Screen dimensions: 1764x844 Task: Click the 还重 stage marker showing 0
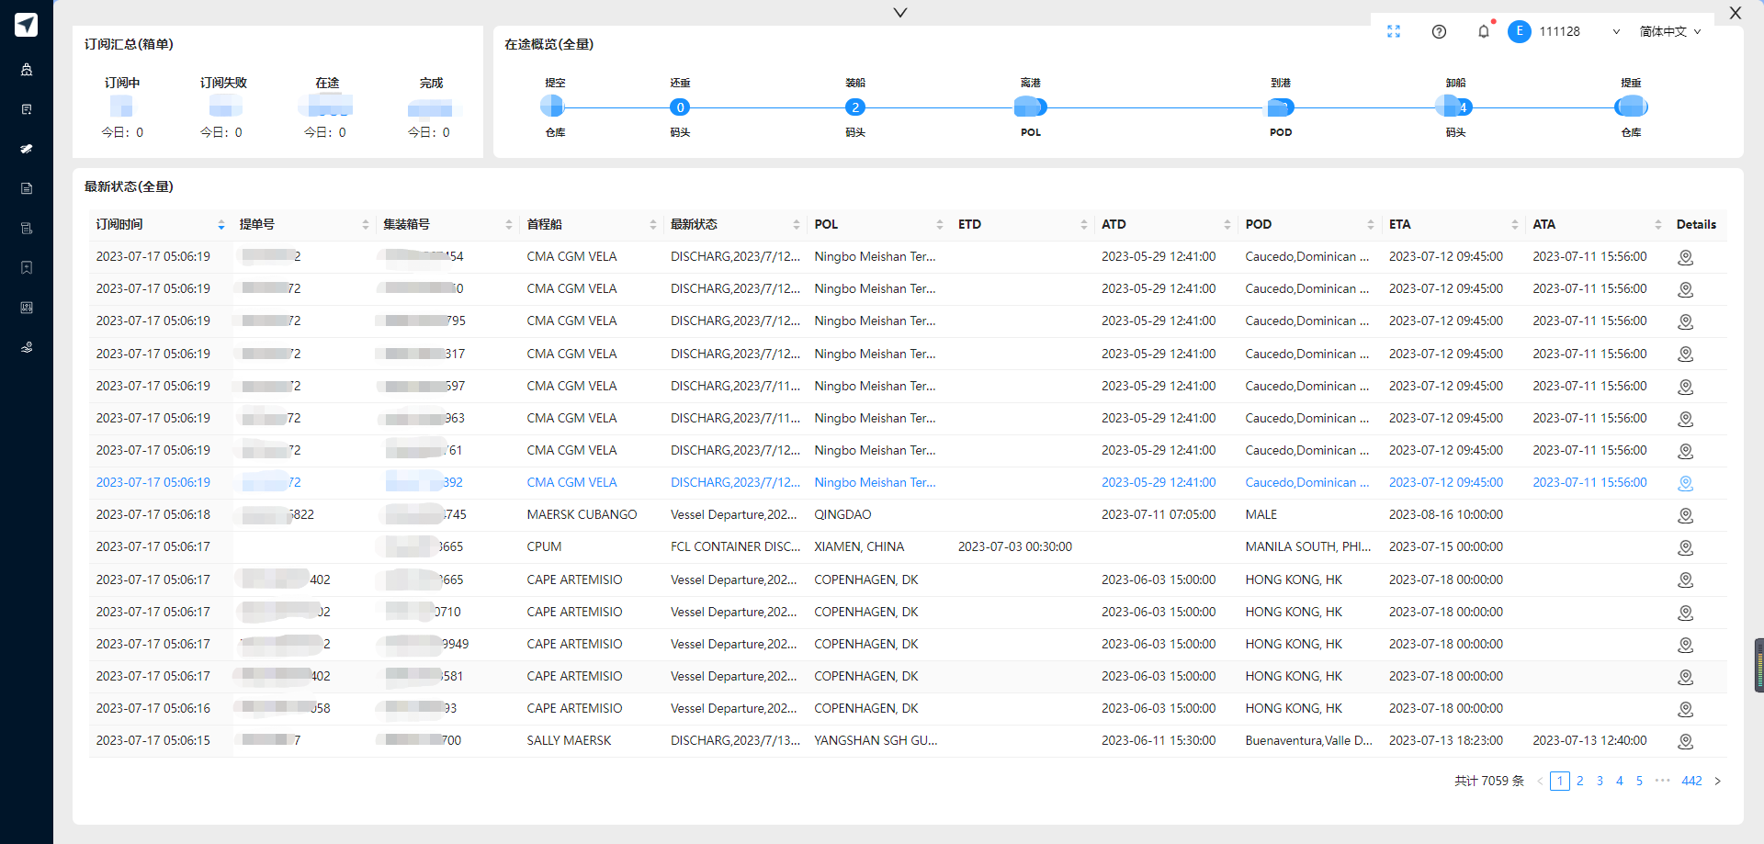(680, 107)
